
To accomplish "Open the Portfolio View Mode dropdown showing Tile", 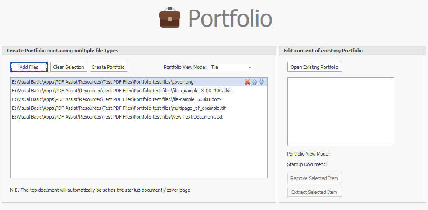I will pyautogui.click(x=231, y=67).
